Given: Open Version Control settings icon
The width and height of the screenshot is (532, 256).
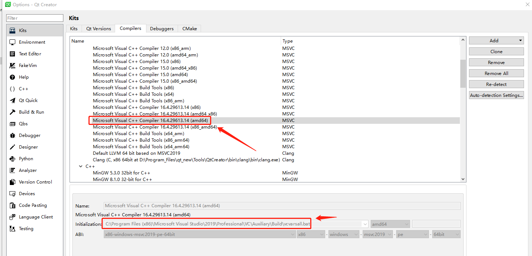Looking at the screenshot, I should (x=12, y=182).
